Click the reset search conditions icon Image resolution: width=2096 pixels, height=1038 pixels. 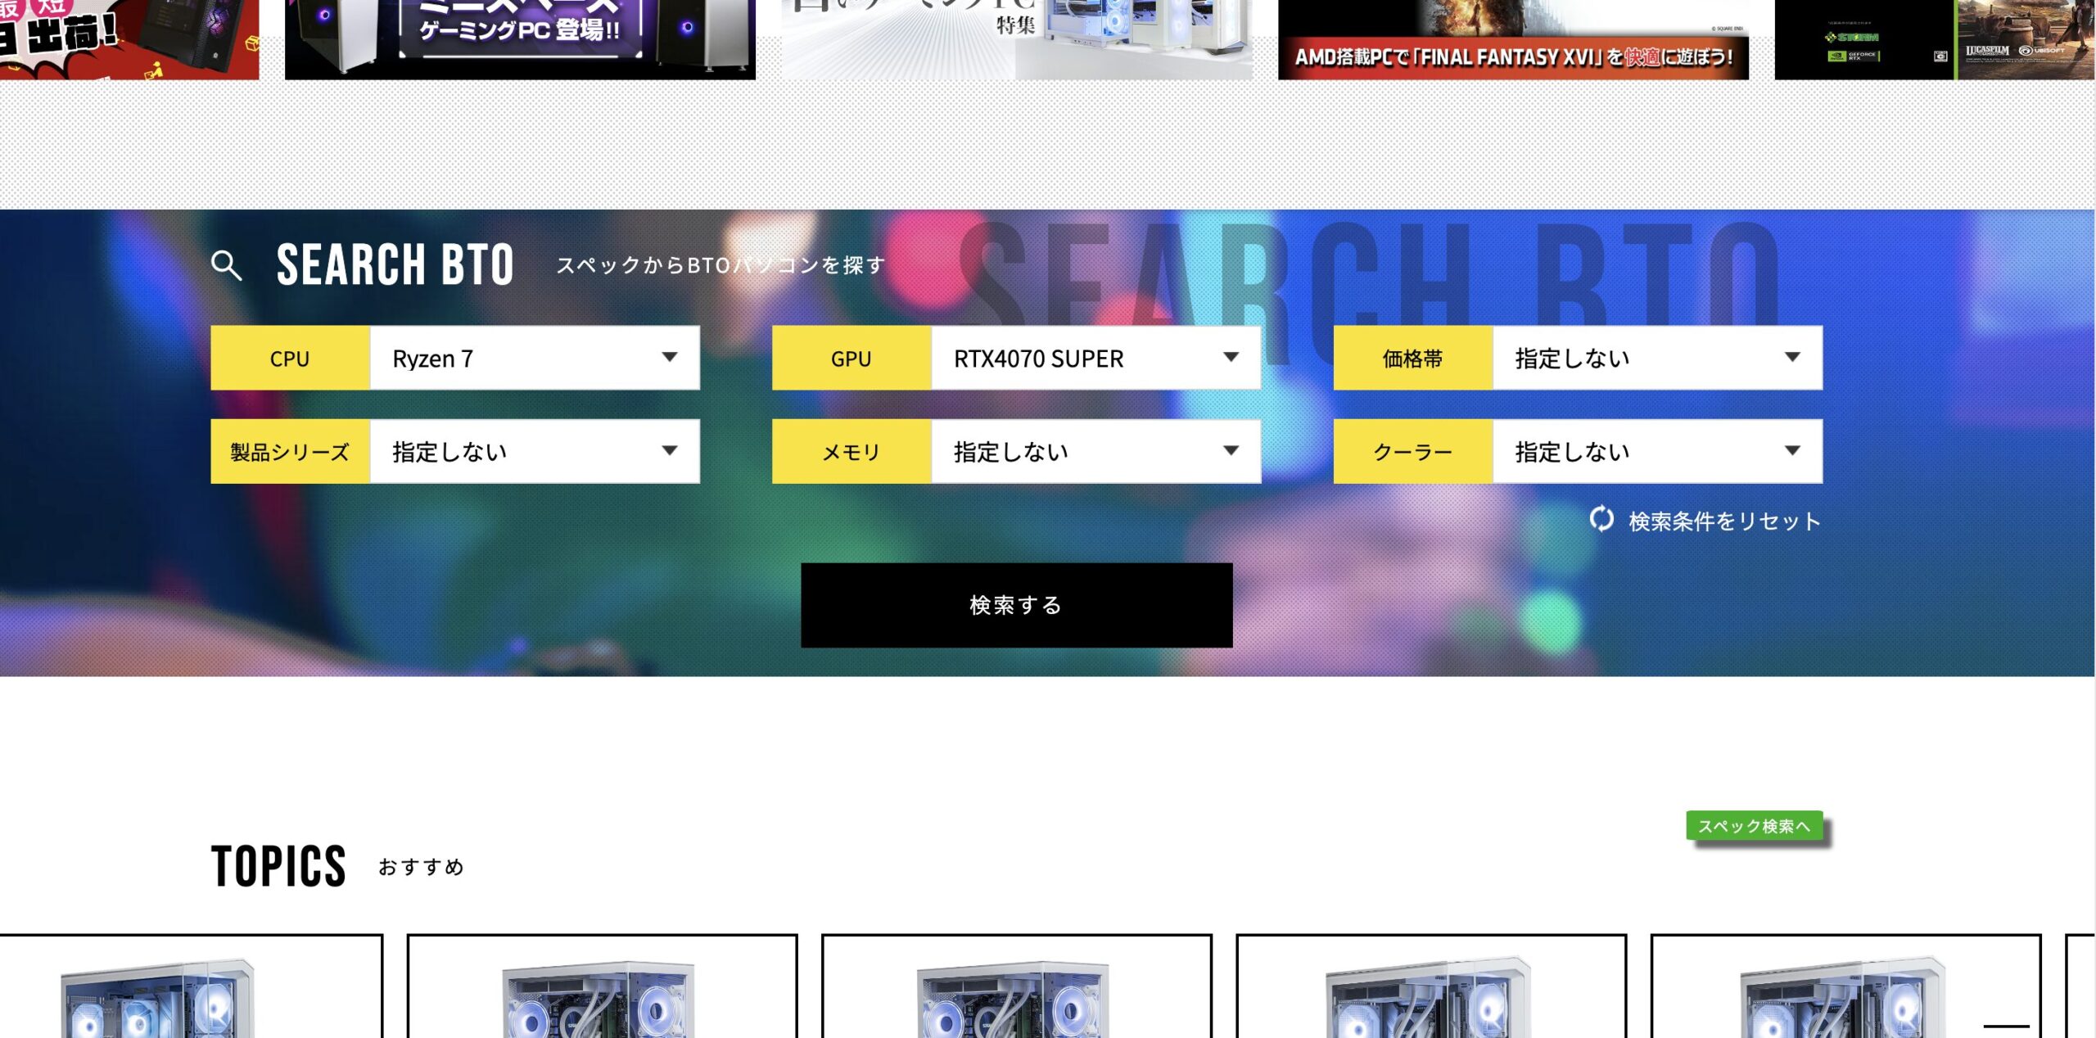[1599, 520]
